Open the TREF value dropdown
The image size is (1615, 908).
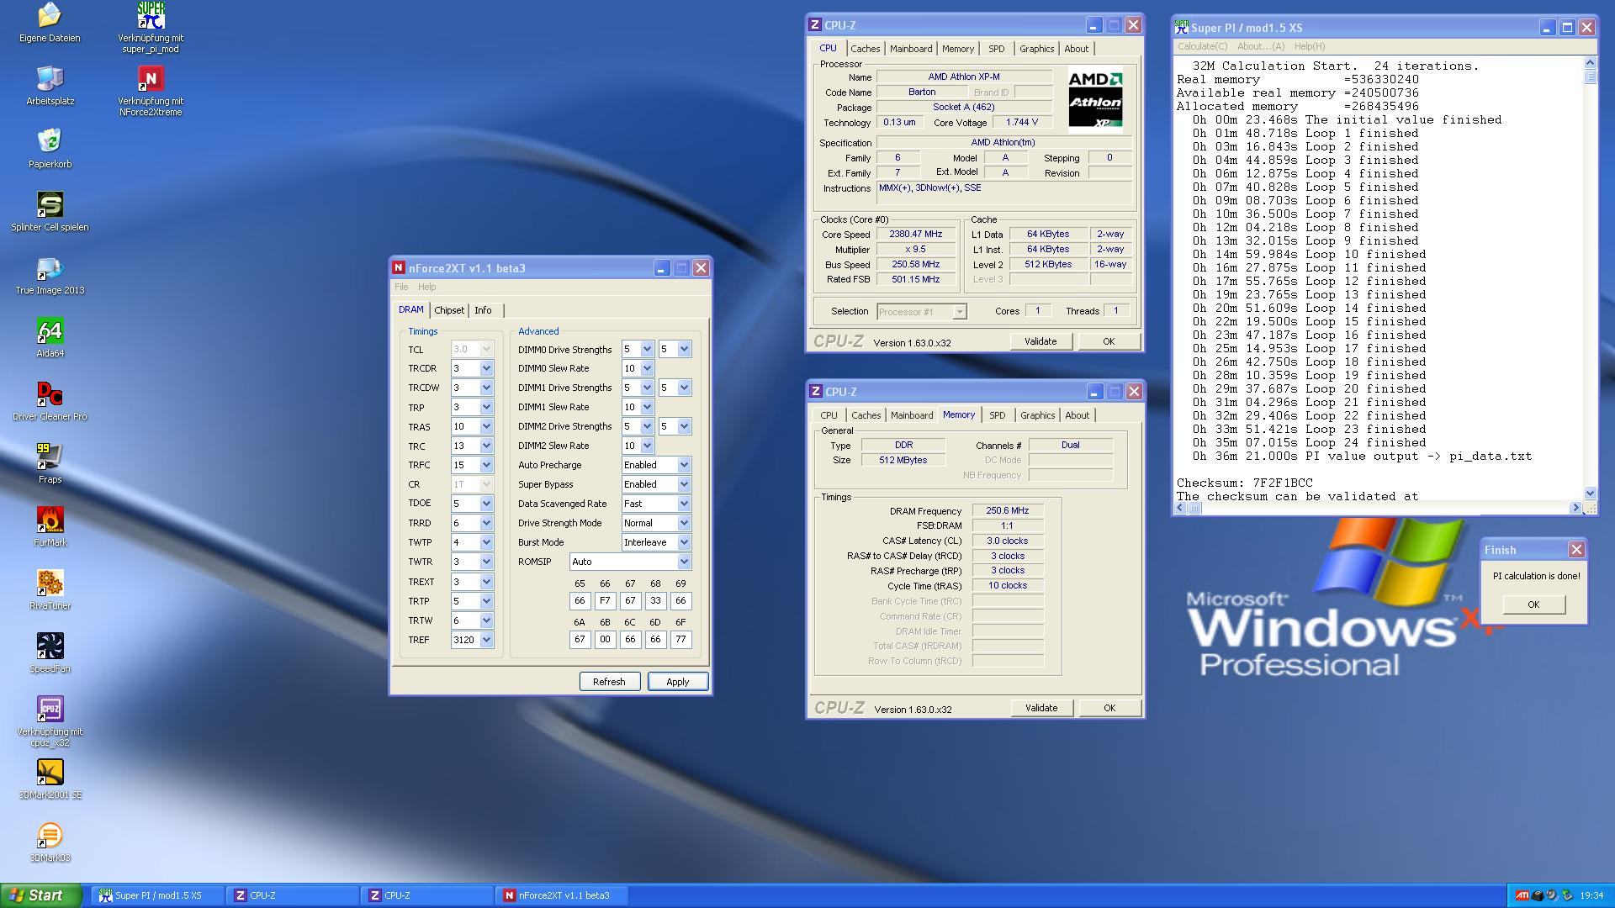pyautogui.click(x=486, y=640)
